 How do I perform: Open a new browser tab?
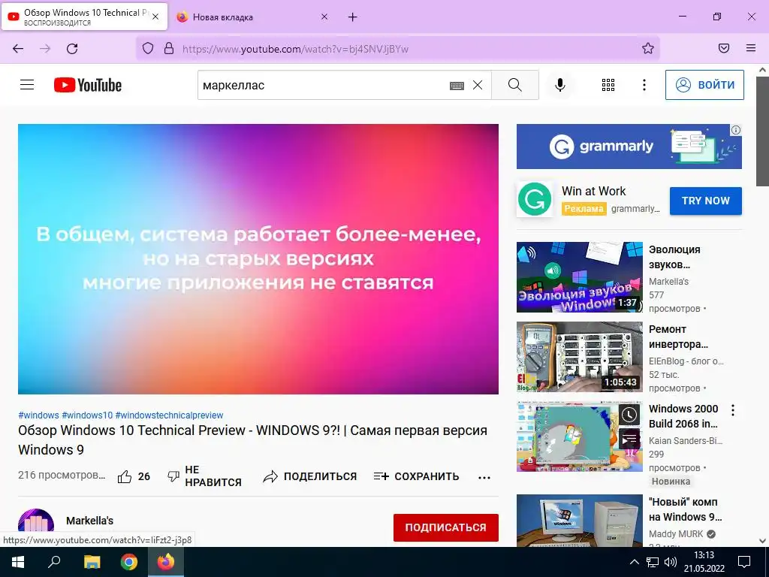353,17
